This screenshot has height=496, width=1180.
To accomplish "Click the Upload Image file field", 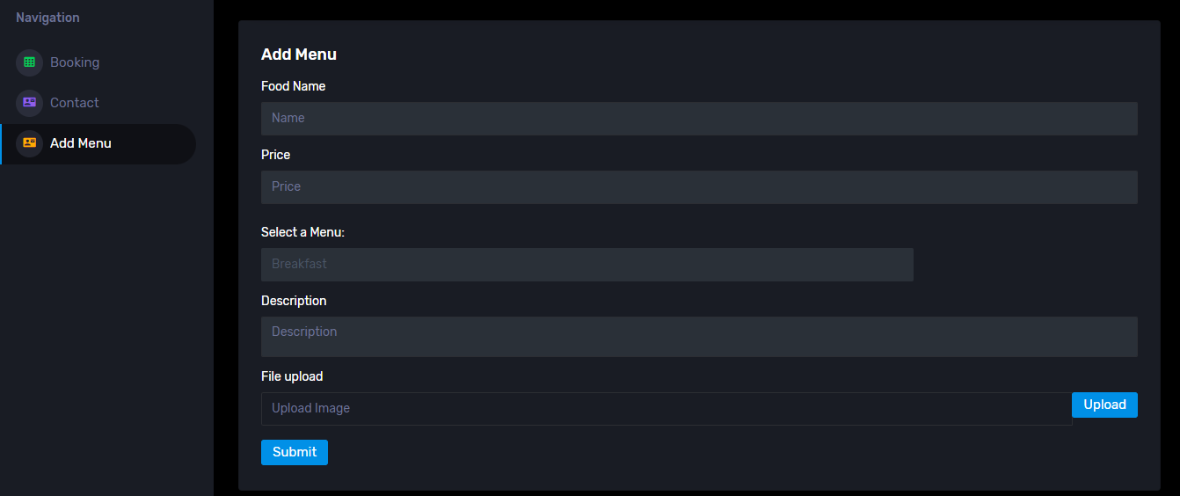I will [x=666, y=408].
